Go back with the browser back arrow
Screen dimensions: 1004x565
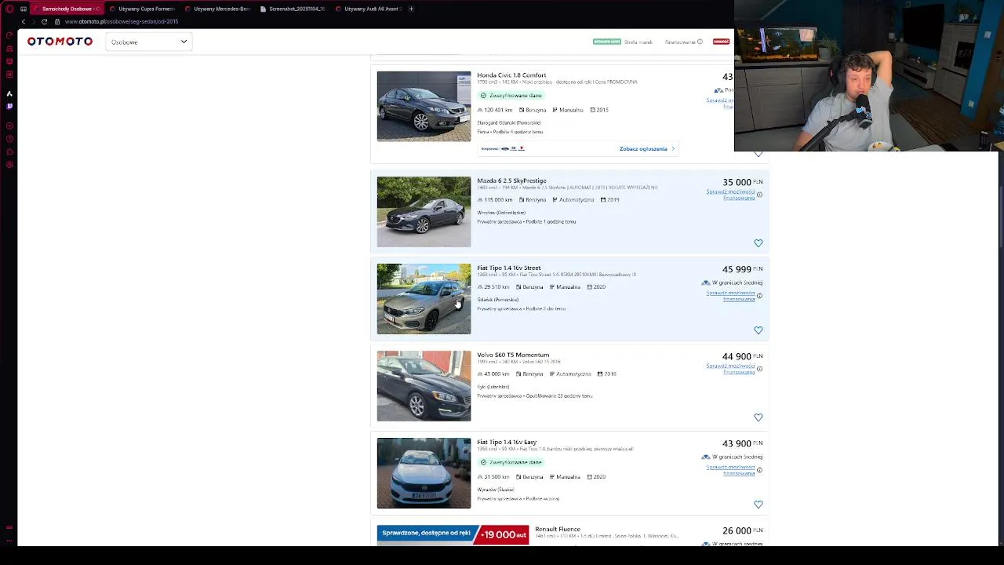point(24,21)
